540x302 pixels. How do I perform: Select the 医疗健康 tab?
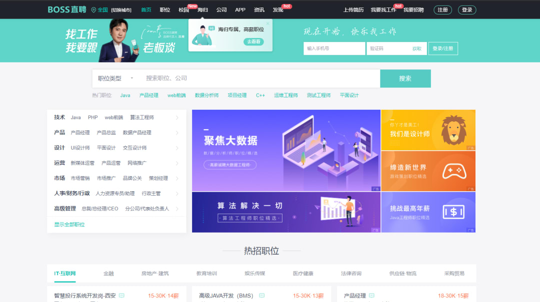(303, 274)
